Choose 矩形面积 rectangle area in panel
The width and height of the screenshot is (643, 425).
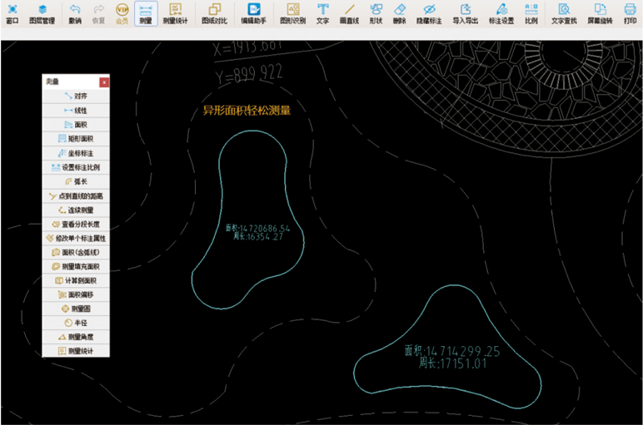tap(76, 139)
